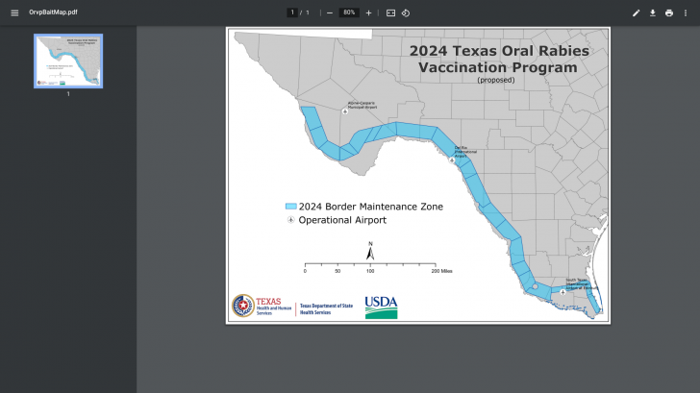This screenshot has width=700, height=393.
Task: Click the OrvpBaitMap.pdf file title
Action: pos(53,12)
